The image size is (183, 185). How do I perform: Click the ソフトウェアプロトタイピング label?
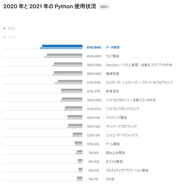click(122, 109)
